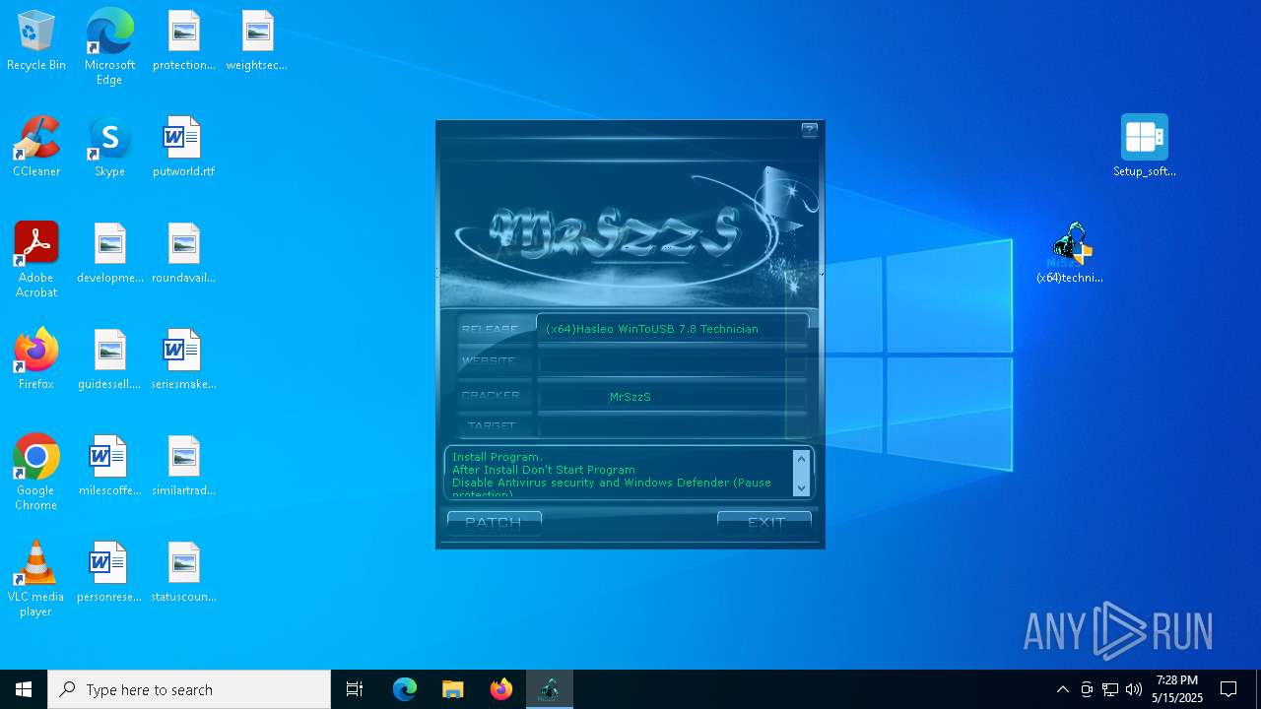Select the Setup_soft installer desktop icon

click(x=1145, y=146)
